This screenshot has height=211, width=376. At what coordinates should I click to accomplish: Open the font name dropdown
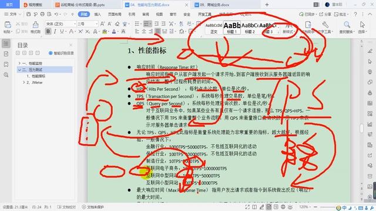click(x=75, y=23)
